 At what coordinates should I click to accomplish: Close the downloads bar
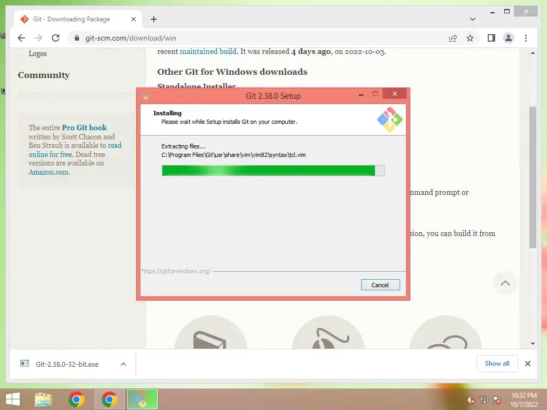click(527, 364)
